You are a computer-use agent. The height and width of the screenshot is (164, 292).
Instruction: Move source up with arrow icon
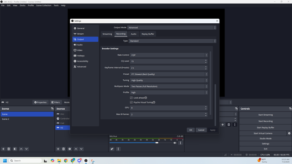click(76, 149)
